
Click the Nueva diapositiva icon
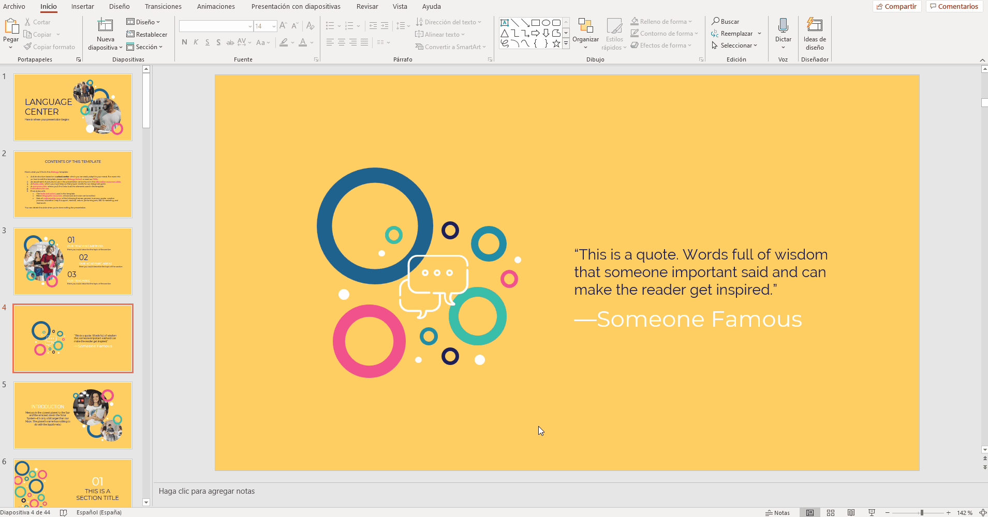click(105, 25)
